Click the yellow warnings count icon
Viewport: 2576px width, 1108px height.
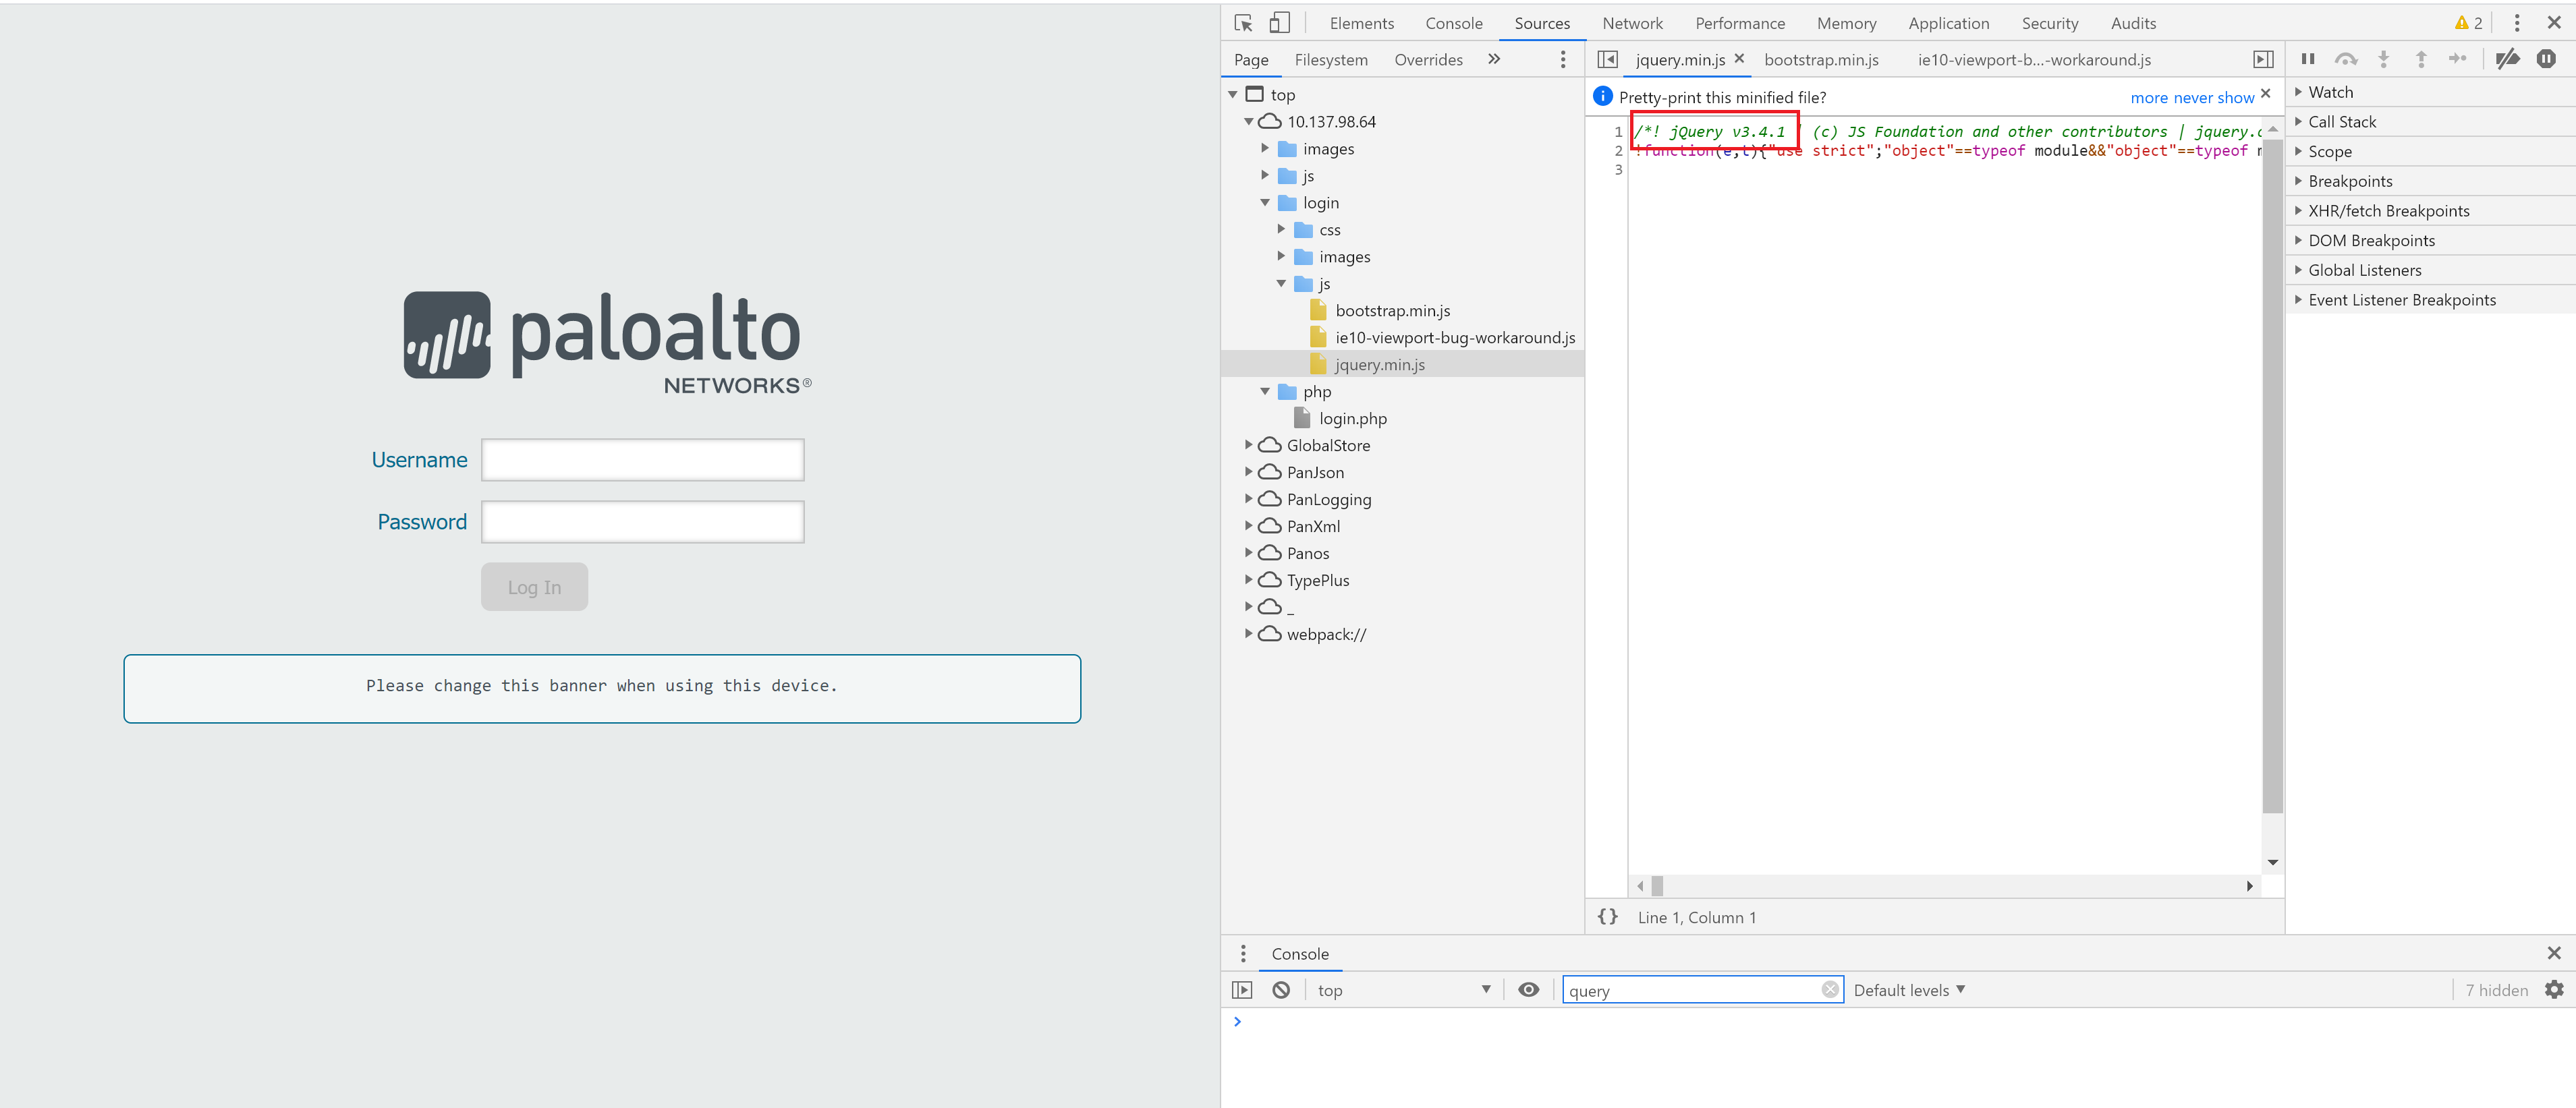[2468, 23]
